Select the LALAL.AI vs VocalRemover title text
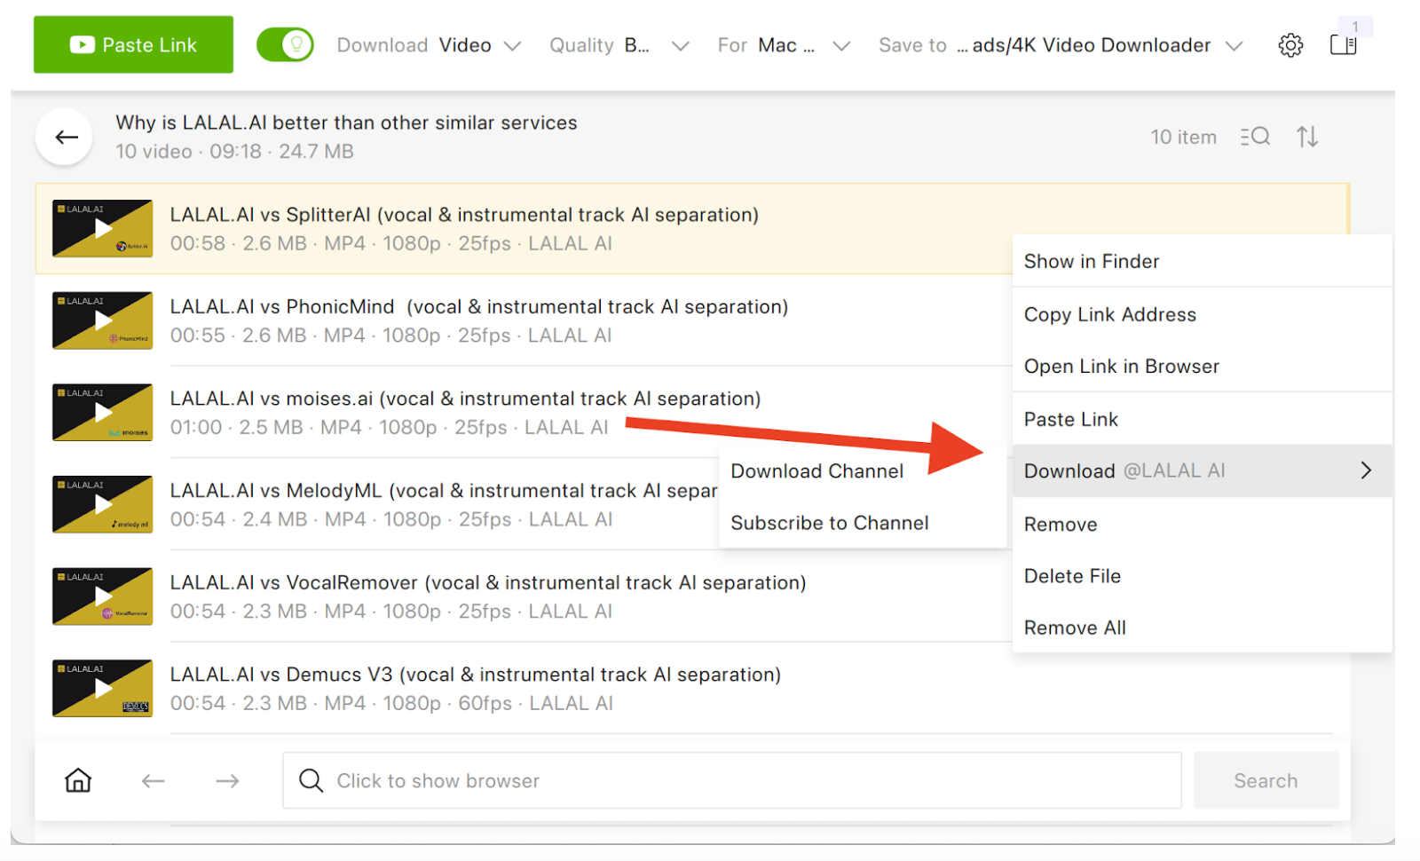The height and width of the screenshot is (861, 1420). pyautogui.click(x=488, y=582)
